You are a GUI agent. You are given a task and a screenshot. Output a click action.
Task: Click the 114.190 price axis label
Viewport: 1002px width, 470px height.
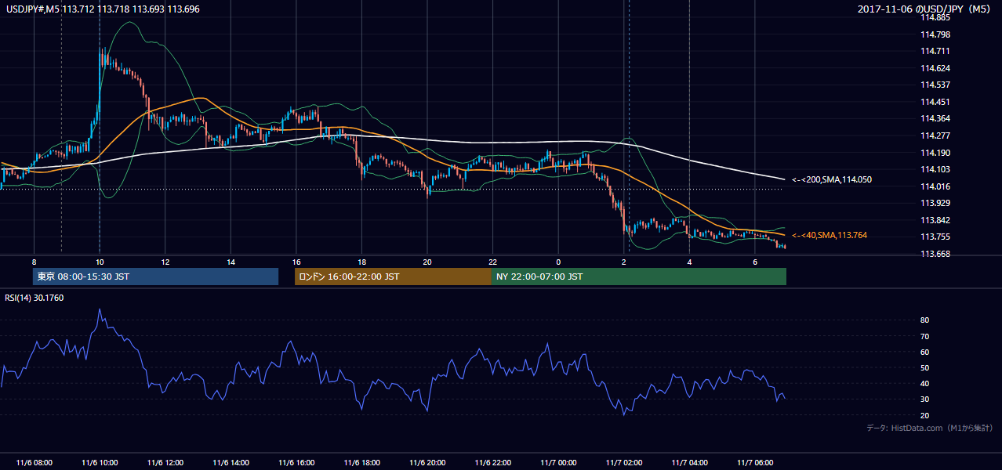(x=935, y=153)
